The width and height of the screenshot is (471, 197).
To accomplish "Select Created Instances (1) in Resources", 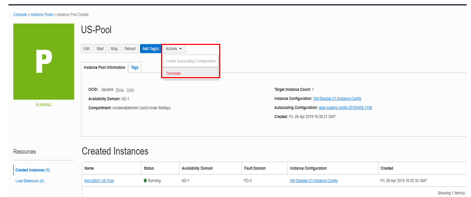I will 32,170.
